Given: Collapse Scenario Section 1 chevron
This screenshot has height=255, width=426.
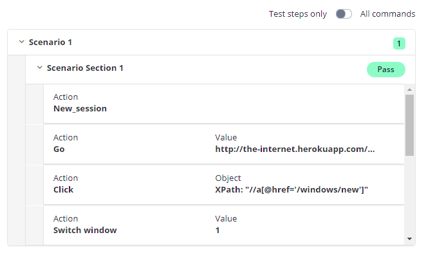Looking at the screenshot, I should [x=40, y=68].
